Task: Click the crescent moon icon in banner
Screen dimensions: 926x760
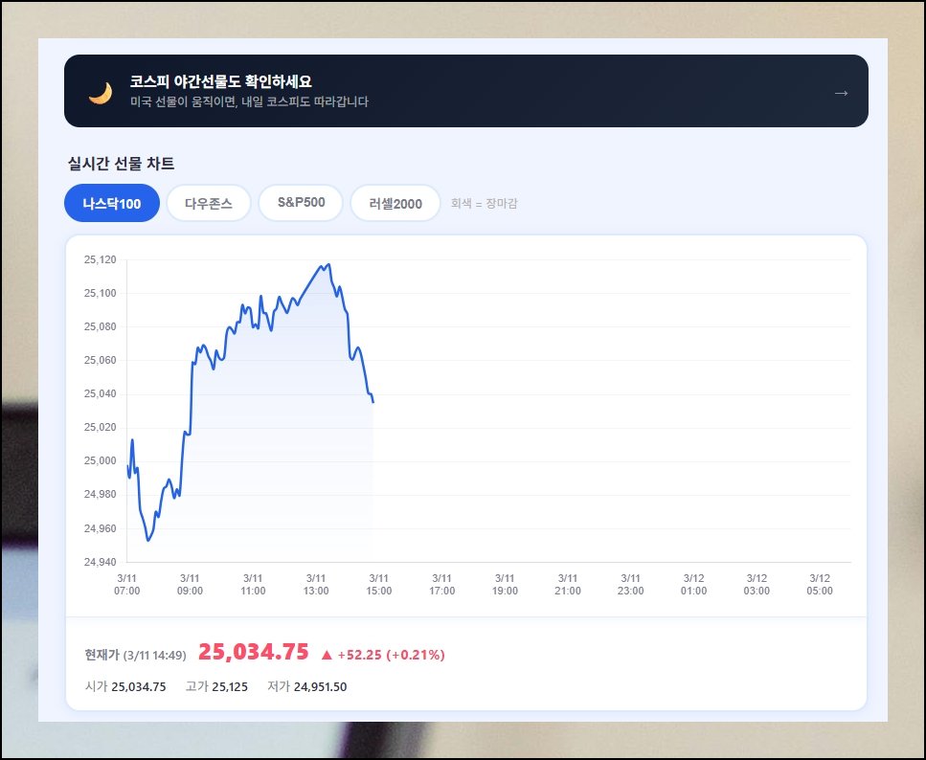Action: point(101,93)
